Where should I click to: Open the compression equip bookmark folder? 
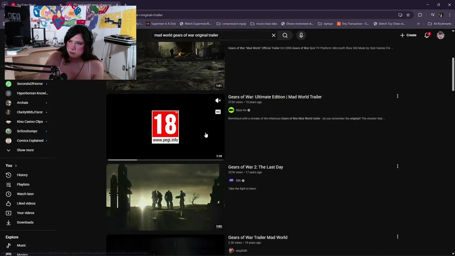[x=231, y=24]
